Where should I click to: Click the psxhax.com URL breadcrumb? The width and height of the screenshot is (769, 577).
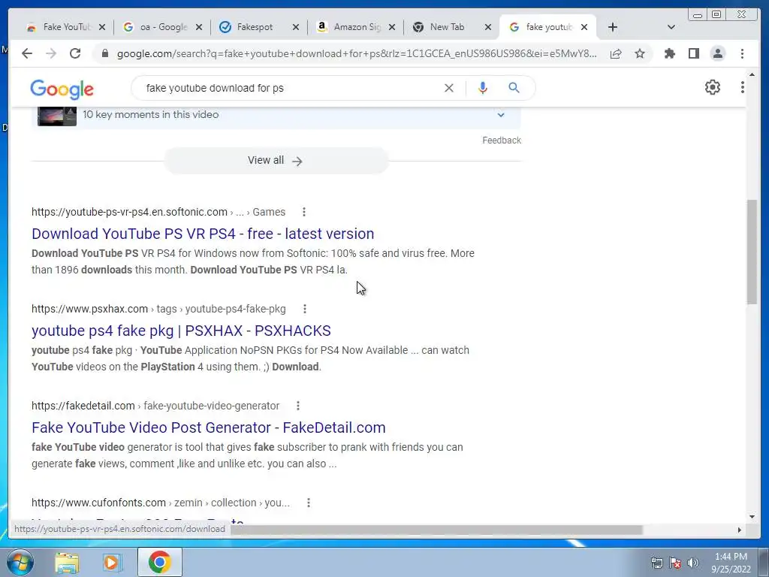point(158,309)
